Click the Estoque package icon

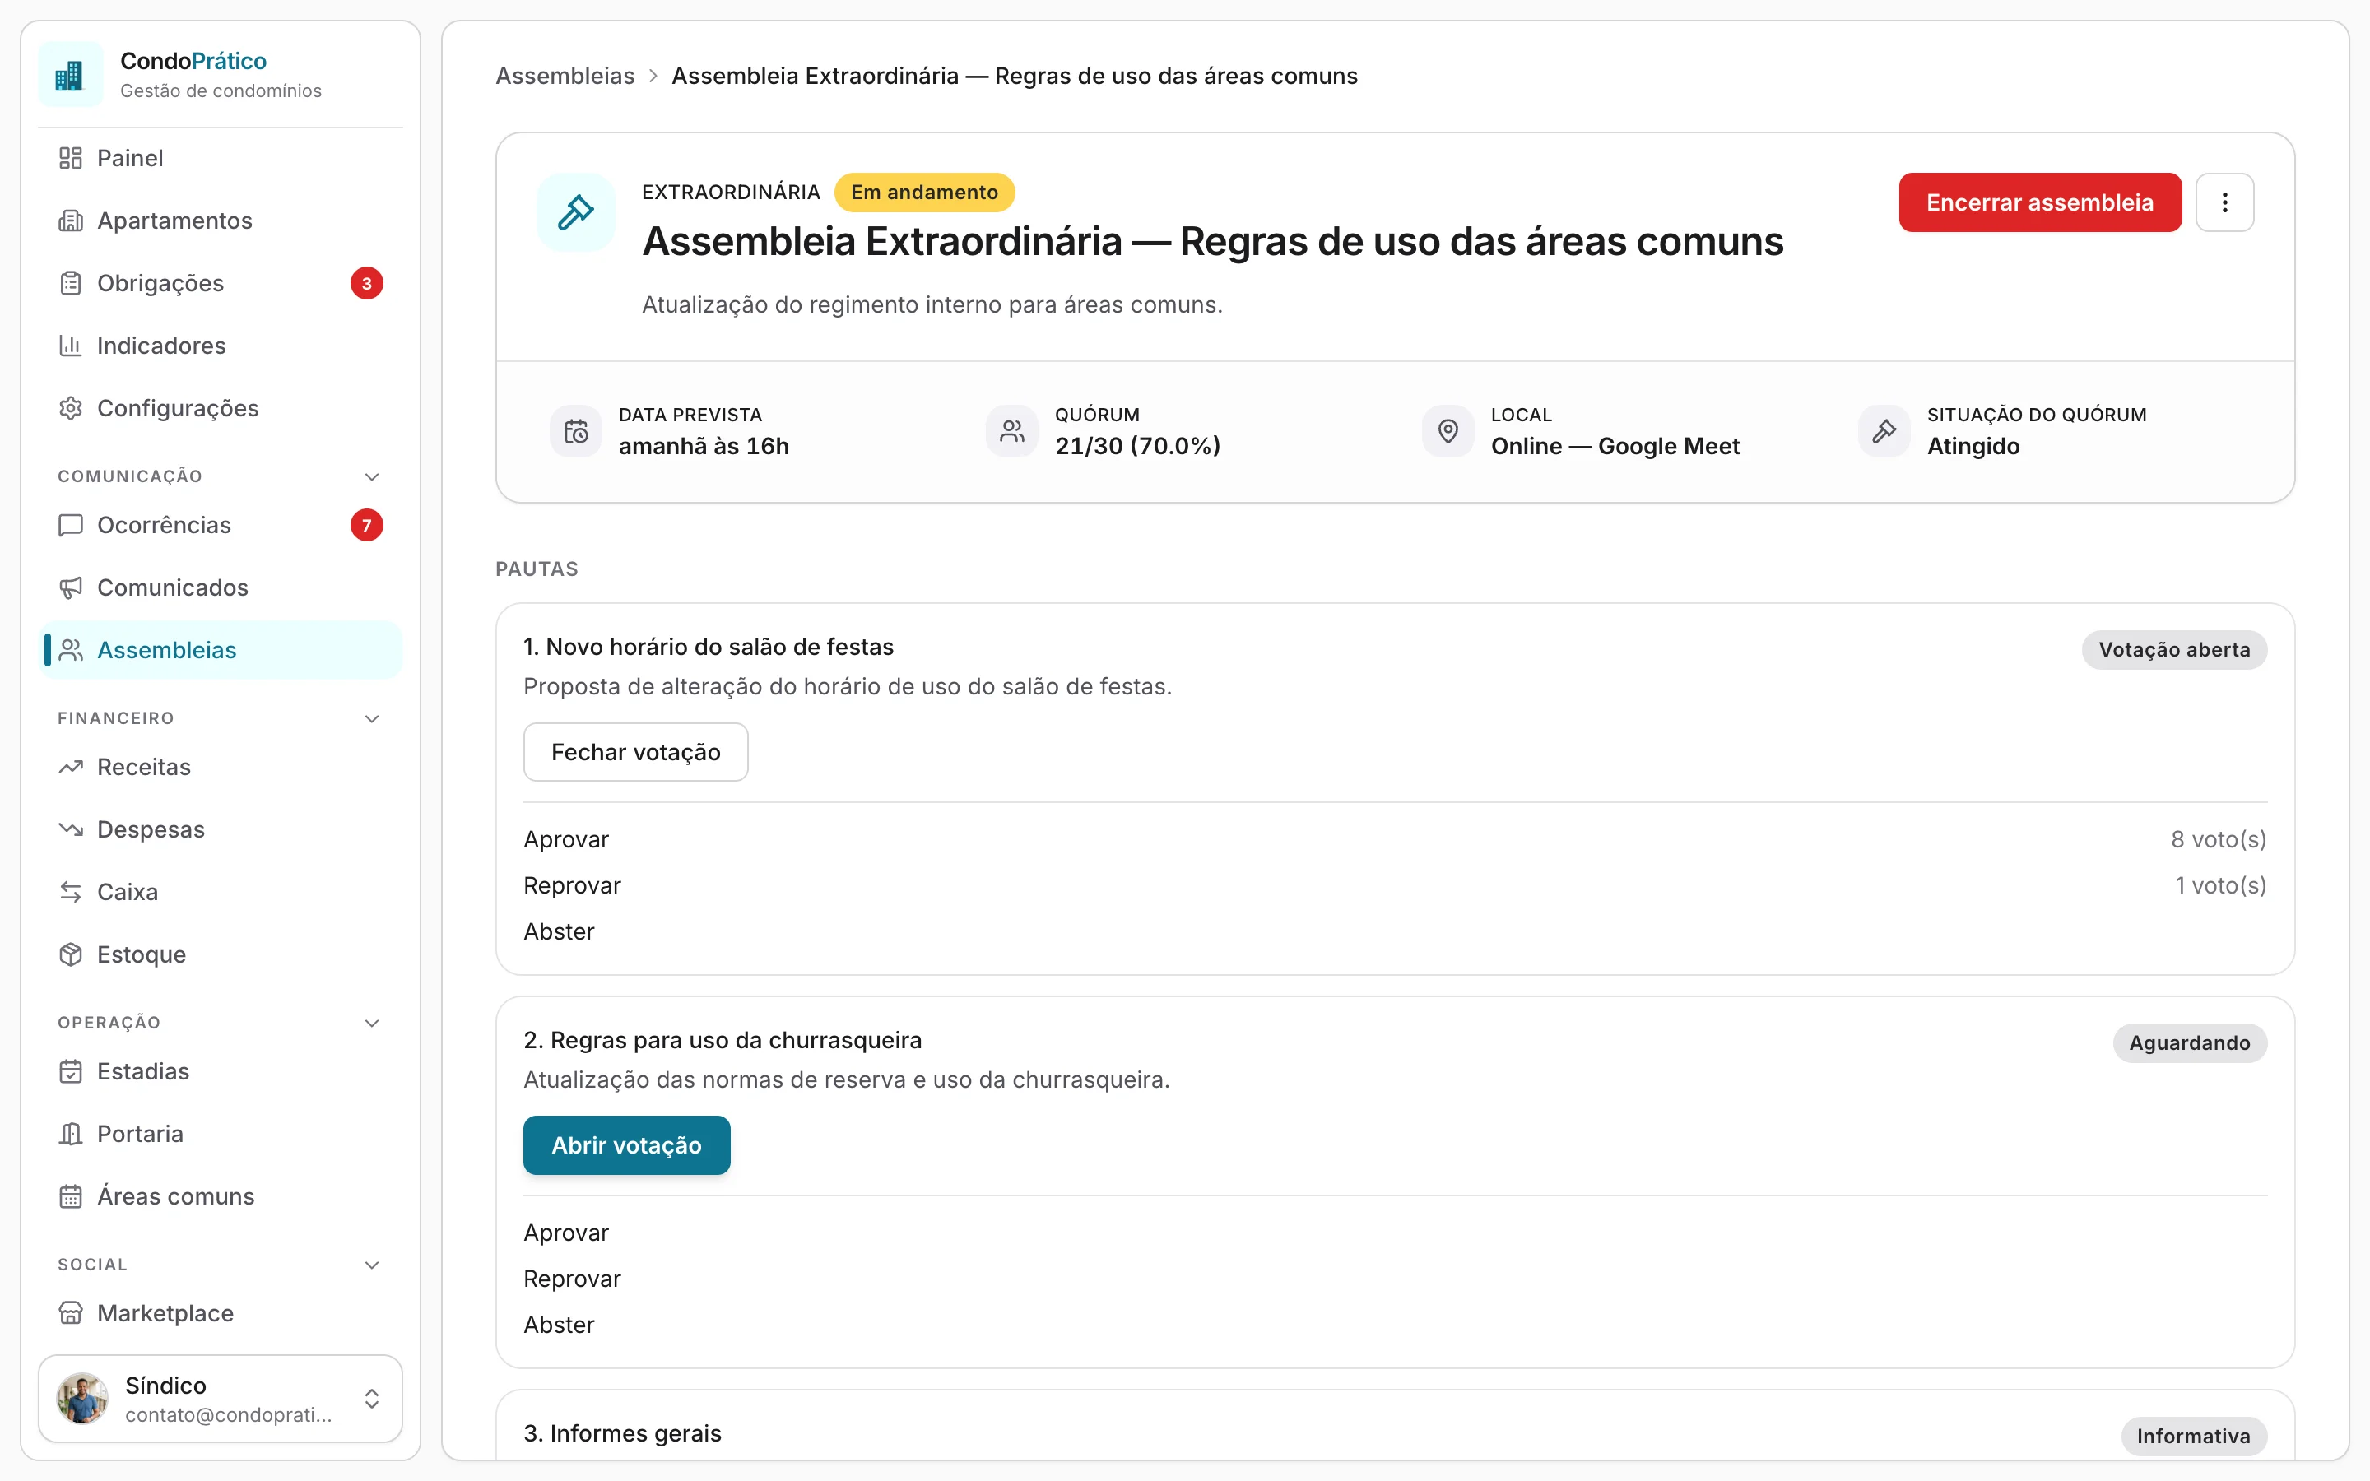coord(71,955)
